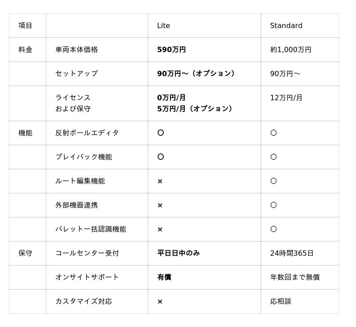Click the 24時間365日 cell
356x327 pixels.
[x=291, y=253]
